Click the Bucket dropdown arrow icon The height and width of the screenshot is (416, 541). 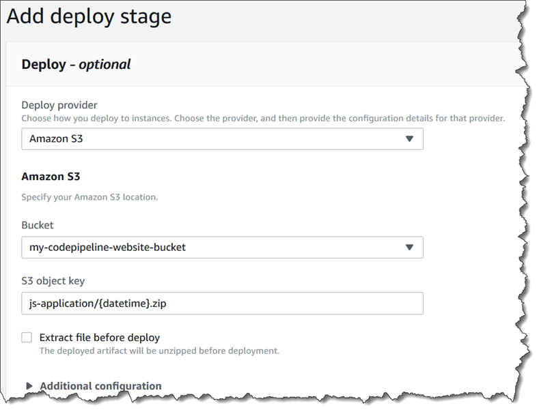[409, 247]
